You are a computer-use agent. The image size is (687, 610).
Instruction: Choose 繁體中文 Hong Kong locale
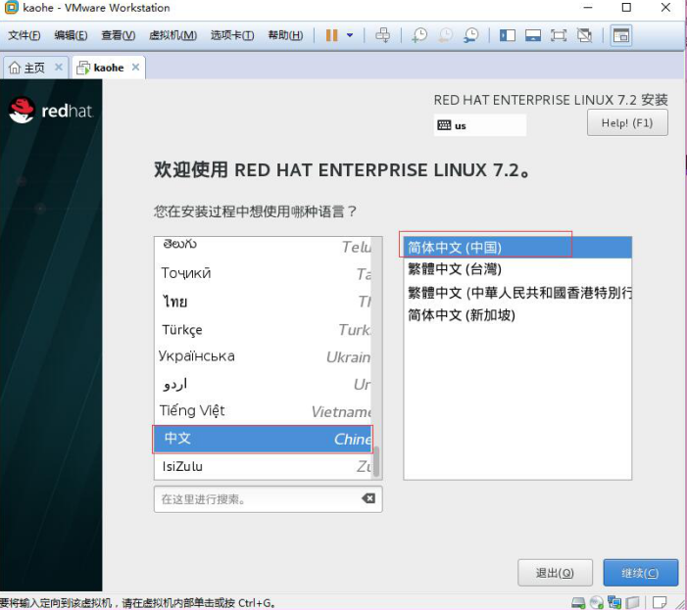coord(517,293)
